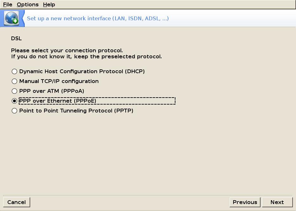Select the PPTP radio button circle
The height and width of the screenshot is (211, 296).
(14, 111)
